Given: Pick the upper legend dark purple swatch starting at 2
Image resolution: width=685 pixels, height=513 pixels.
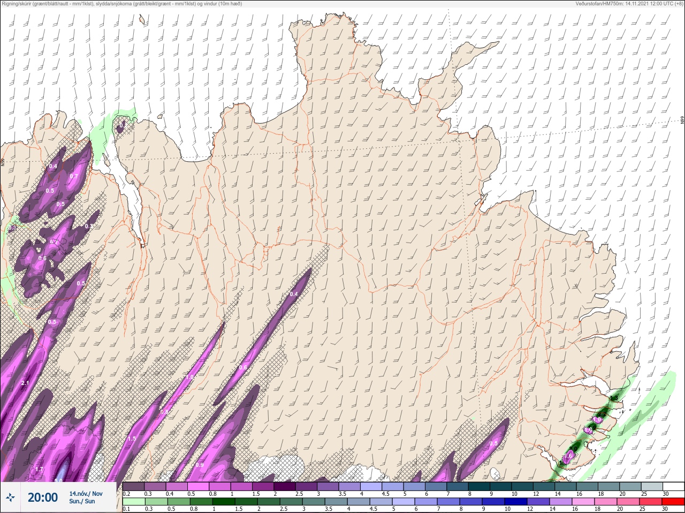Looking at the screenshot, I should (x=285, y=486).
